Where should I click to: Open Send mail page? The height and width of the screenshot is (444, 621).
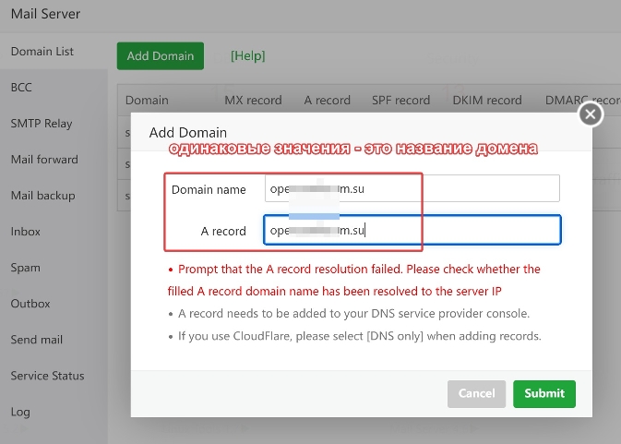pyautogui.click(x=37, y=340)
